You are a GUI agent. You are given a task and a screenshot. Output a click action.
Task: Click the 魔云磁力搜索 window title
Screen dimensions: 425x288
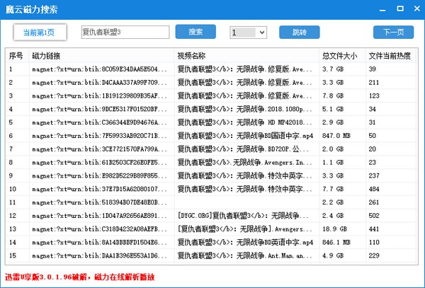tap(32, 9)
